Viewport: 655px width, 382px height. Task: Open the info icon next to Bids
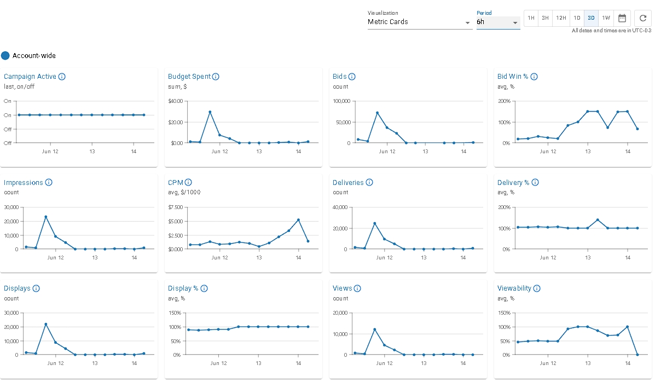point(352,77)
